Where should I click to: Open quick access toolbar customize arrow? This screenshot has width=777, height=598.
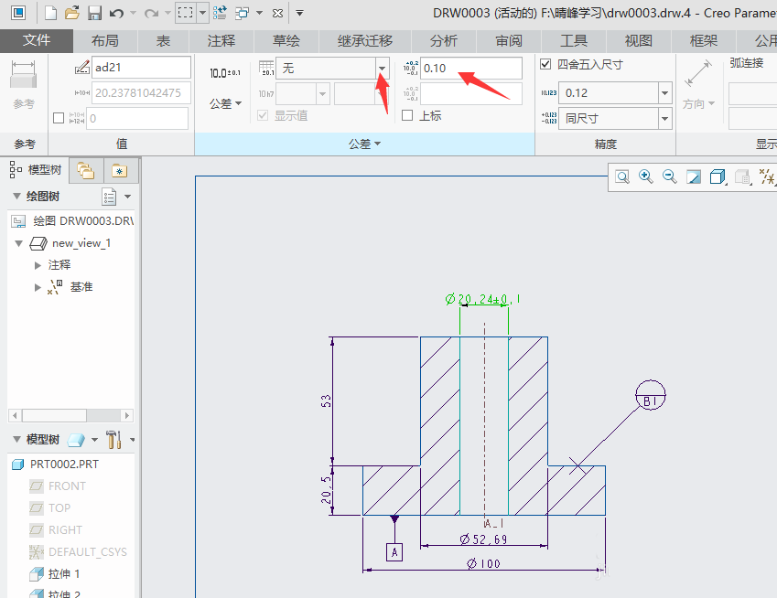(299, 14)
